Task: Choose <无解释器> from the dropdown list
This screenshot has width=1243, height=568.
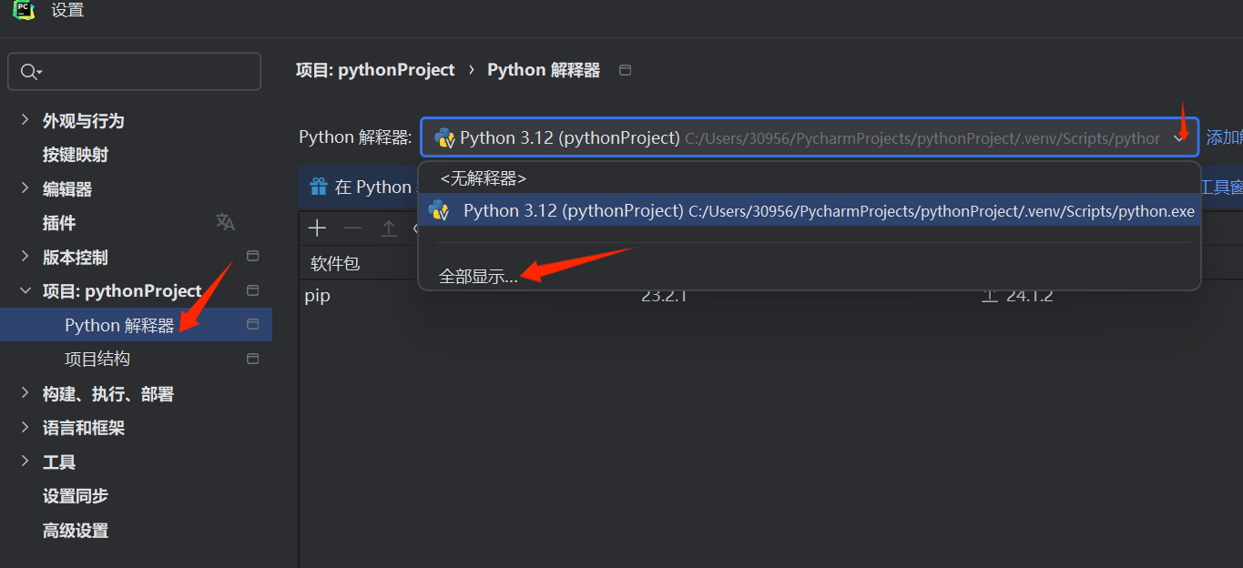Action: pyautogui.click(x=484, y=178)
